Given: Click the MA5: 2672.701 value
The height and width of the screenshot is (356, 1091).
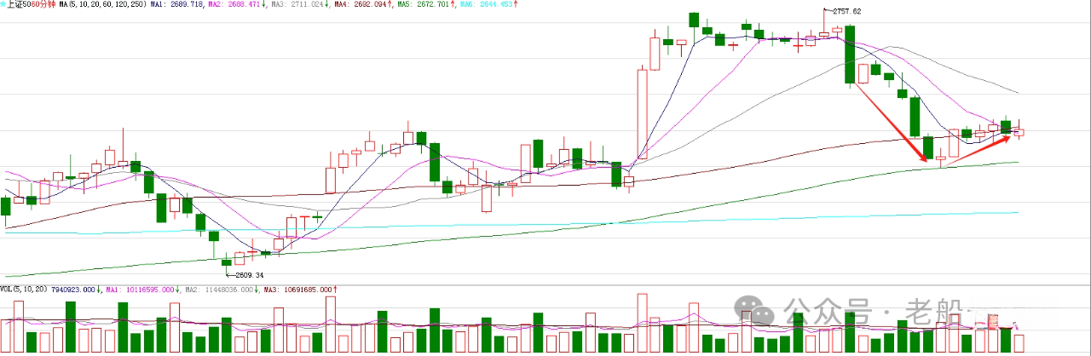Looking at the screenshot, I should tap(424, 5).
